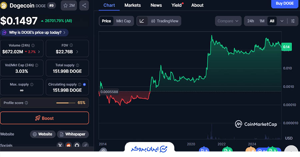Click the $672.02M volume value

click(13, 52)
